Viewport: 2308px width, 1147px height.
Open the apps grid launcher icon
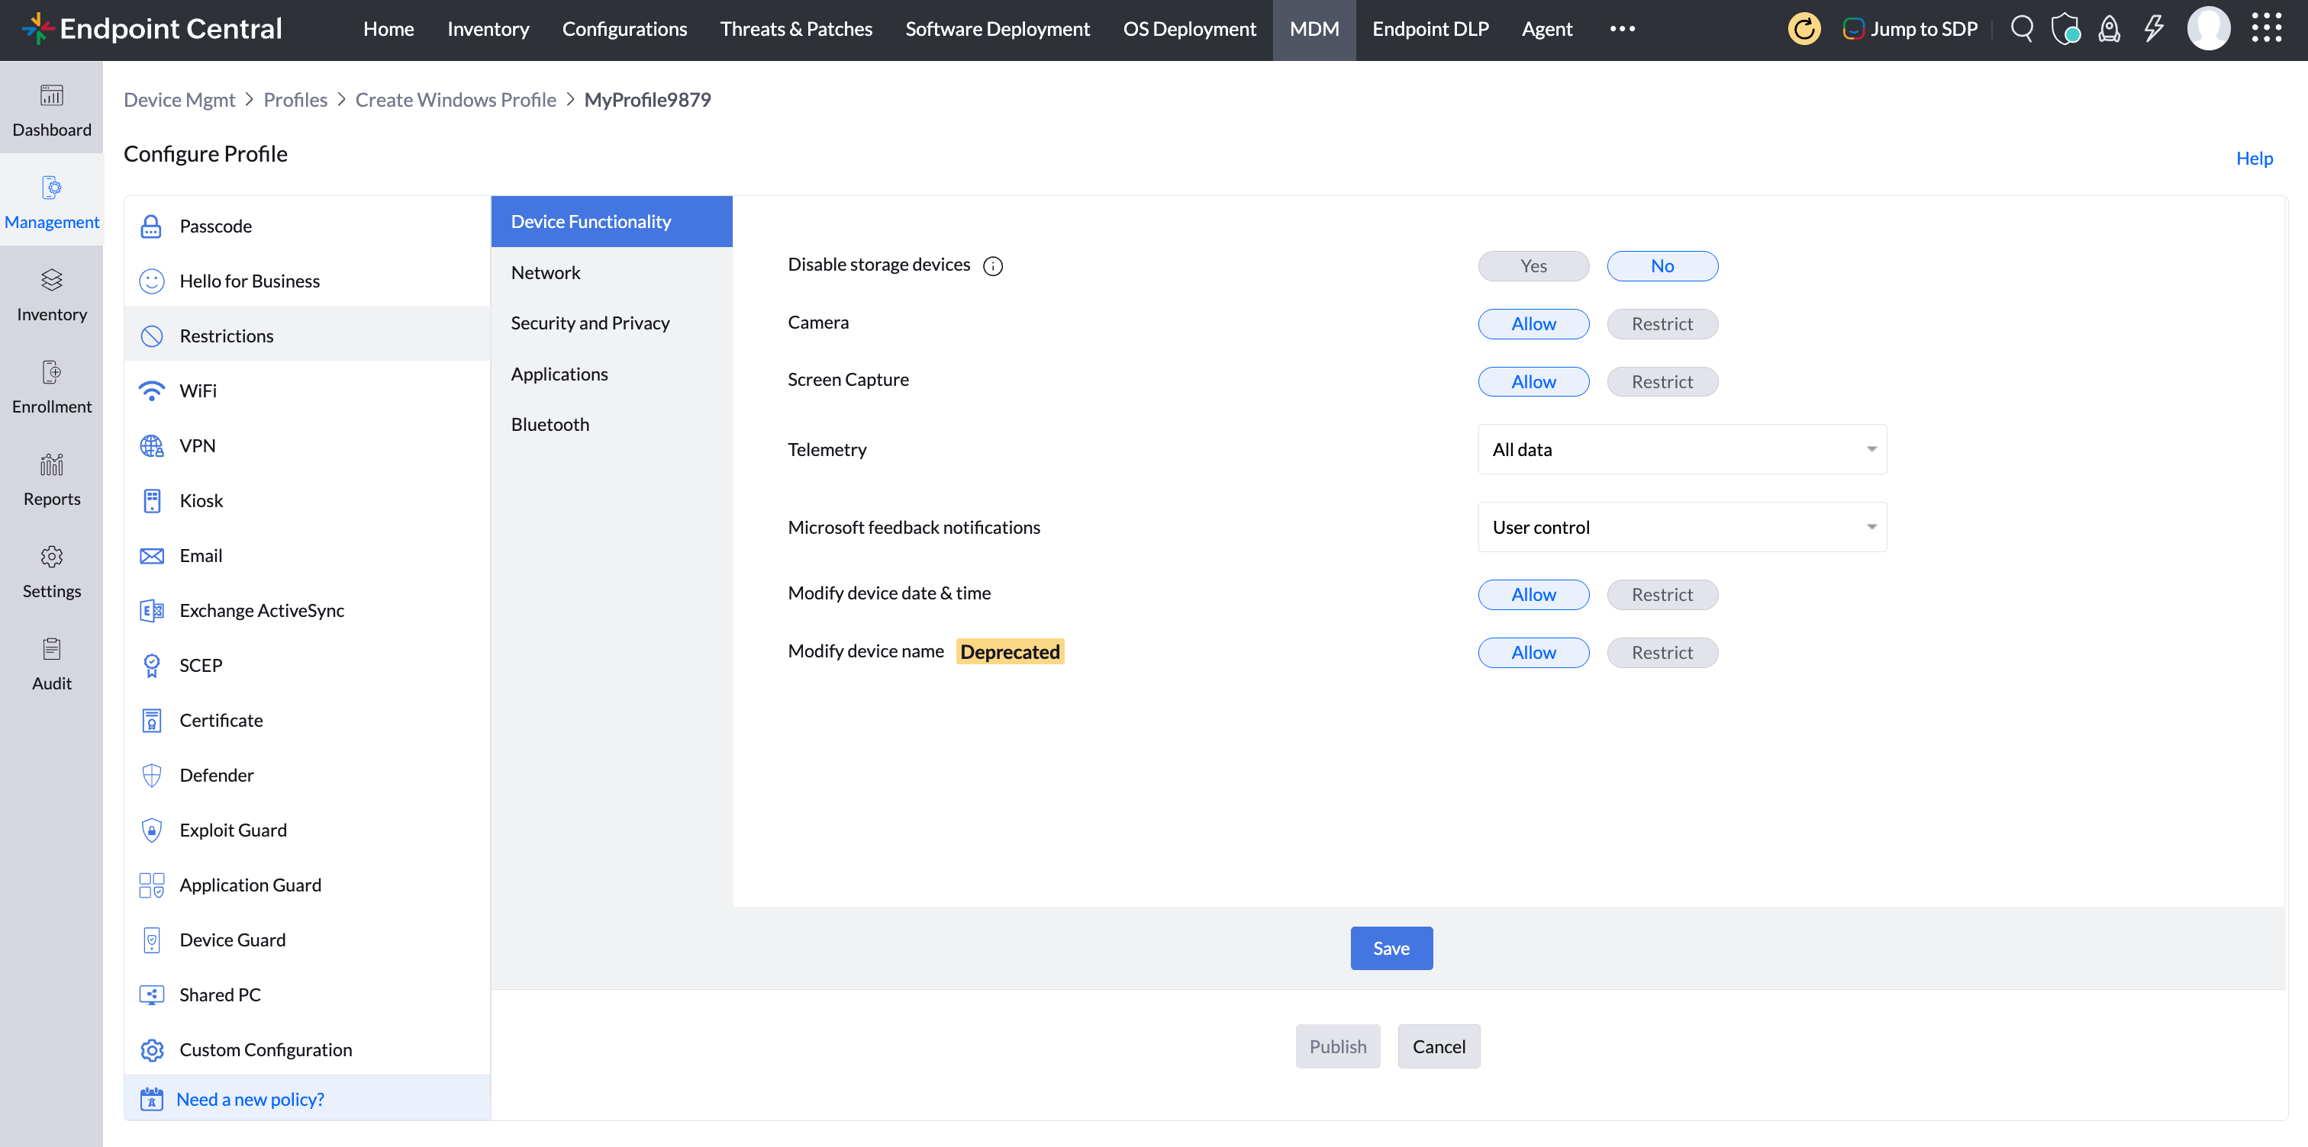click(x=2267, y=29)
